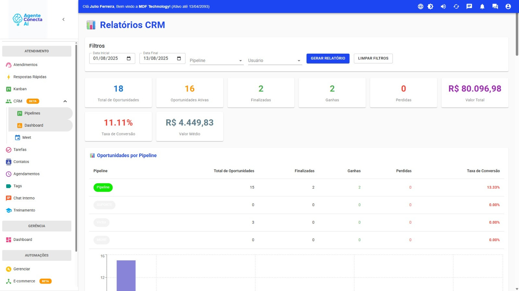Click the CRM people icon
519x291 pixels.
pos(9,101)
